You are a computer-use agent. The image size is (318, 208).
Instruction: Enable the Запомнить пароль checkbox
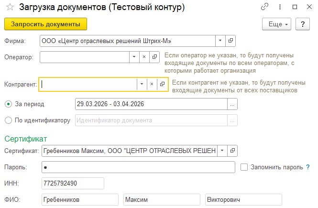pyautogui.click(x=244, y=167)
